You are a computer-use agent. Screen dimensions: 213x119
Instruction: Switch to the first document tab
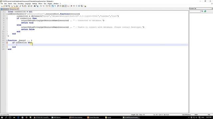[4, 9]
